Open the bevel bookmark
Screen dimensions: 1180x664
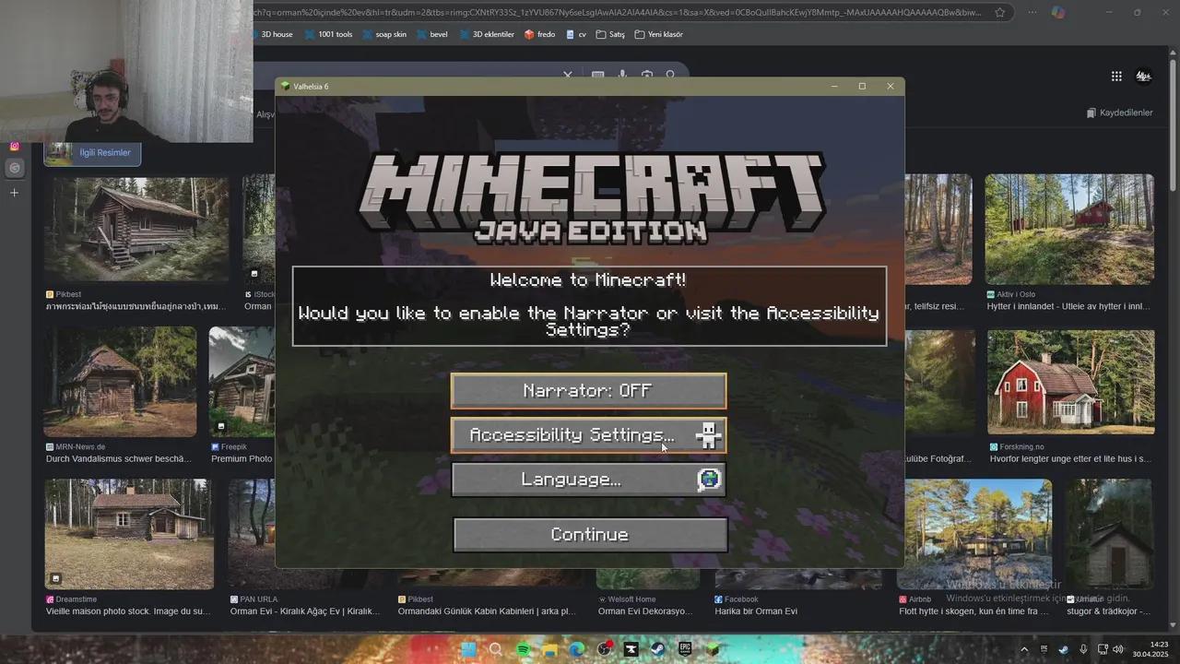click(x=432, y=34)
